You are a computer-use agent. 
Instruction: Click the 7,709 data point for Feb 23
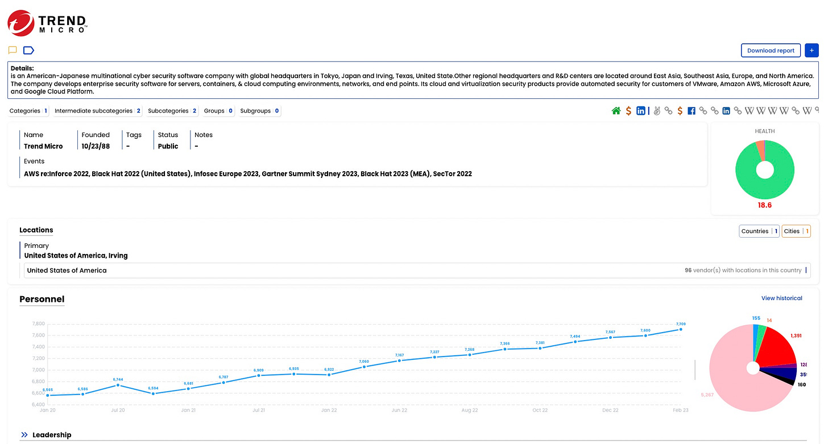[681, 329]
